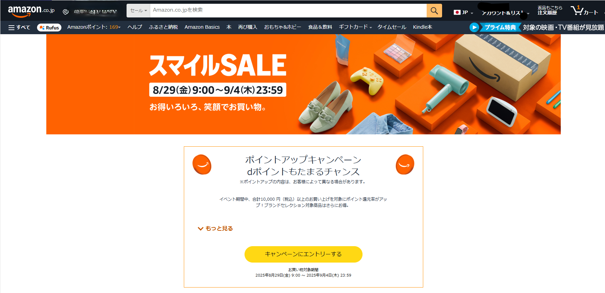Click the blue Prime play arrow icon
This screenshot has width=605, height=293.
[x=474, y=27]
